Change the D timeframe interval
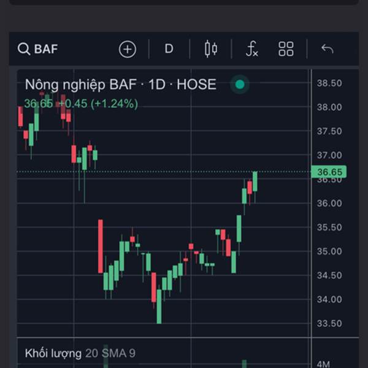368x368 pixels. point(169,49)
